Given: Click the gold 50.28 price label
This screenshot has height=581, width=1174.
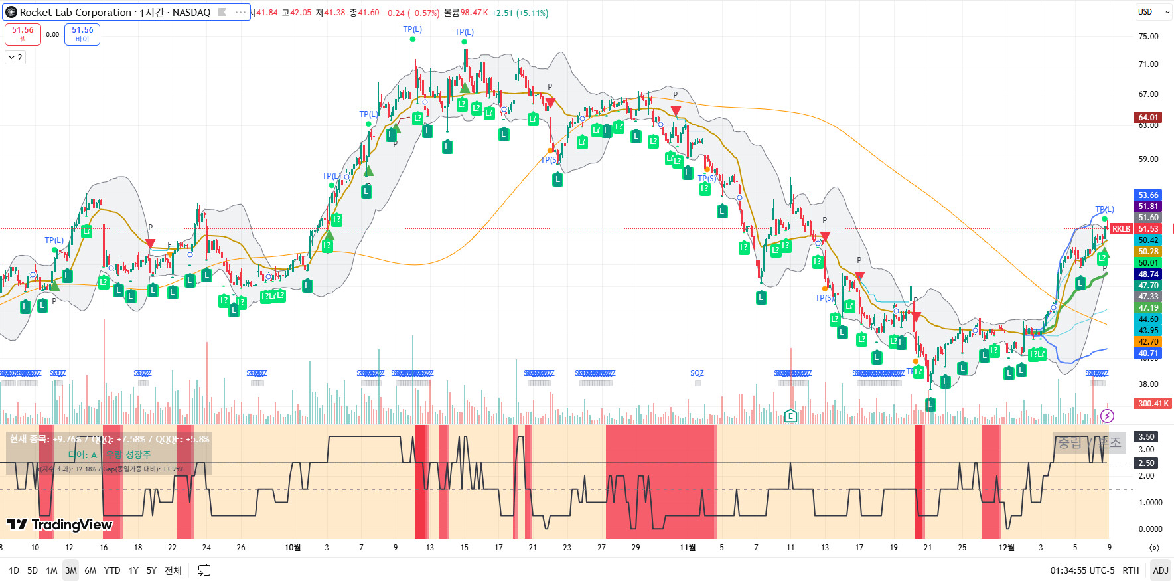Looking at the screenshot, I should [1148, 252].
